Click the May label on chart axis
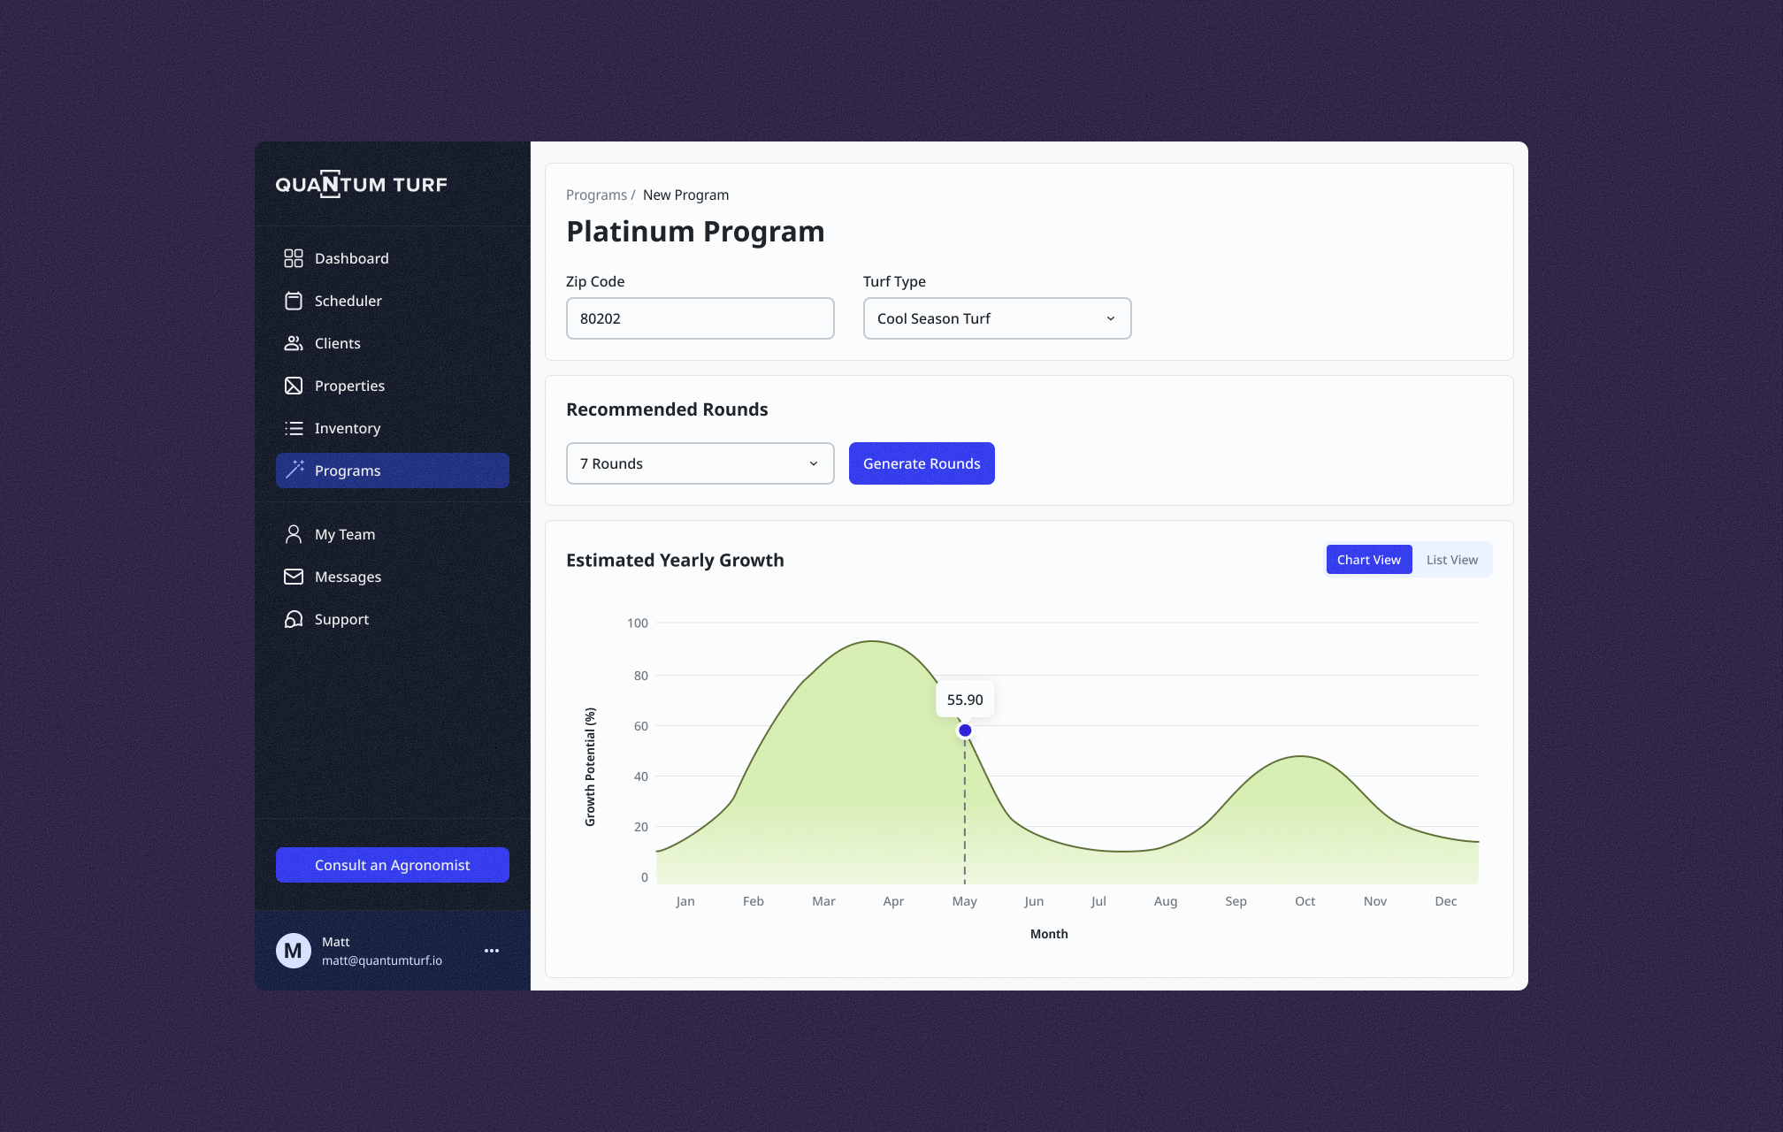1783x1132 pixels. coord(964,901)
